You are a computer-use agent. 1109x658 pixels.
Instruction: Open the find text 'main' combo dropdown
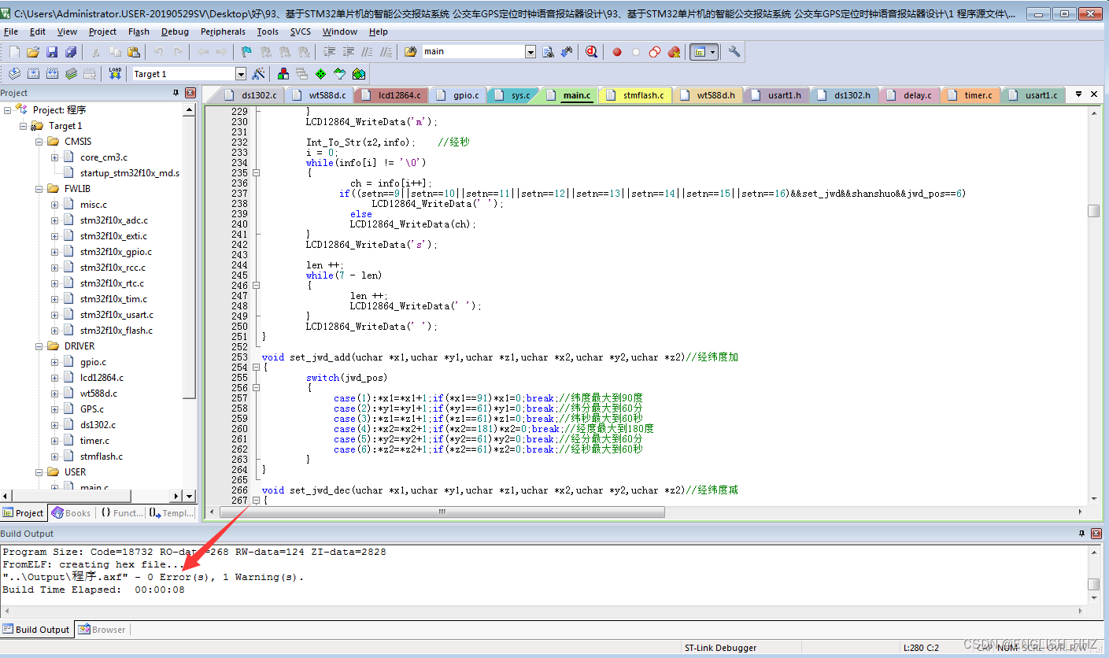[x=530, y=52]
